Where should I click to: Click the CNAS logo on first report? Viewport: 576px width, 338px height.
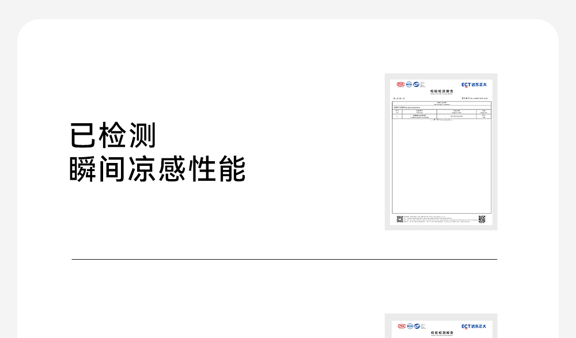pyautogui.click(x=416, y=85)
